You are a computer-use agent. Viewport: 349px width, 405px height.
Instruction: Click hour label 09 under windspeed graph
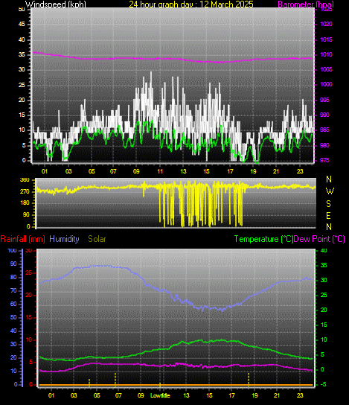click(x=136, y=171)
